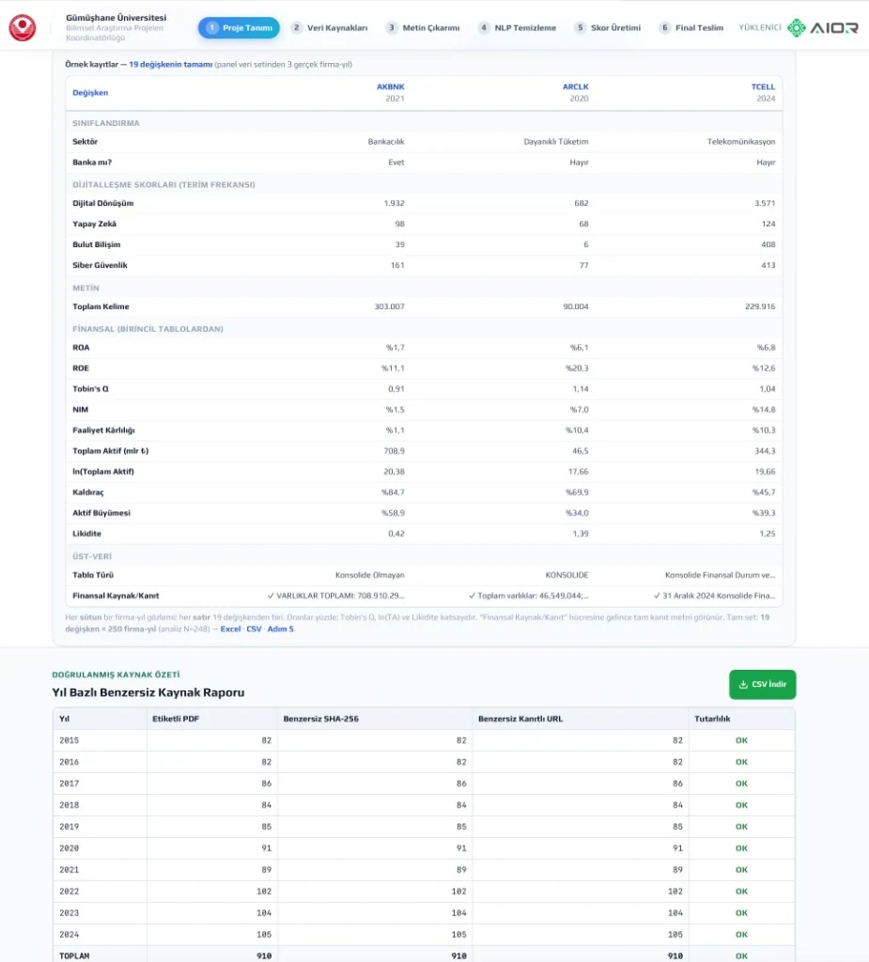This screenshot has height=962, width=869.
Task: Select the Aktif Büyümesi row label
Action: (x=101, y=513)
